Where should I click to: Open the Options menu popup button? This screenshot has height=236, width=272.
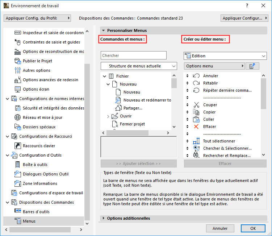[x=214, y=66]
